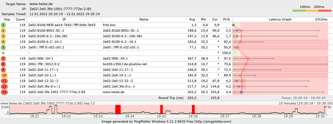The width and height of the screenshot is (333, 124).
Task: Select the red hop 8 circle
Action: (3, 64)
